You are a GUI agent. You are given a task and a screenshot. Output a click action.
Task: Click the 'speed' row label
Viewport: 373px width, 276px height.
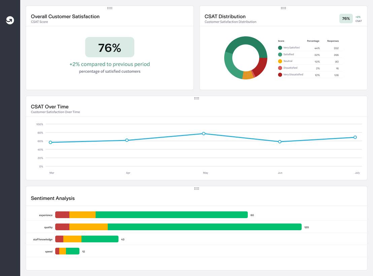[x=49, y=251]
